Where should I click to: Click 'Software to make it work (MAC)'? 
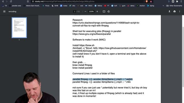click(x=89, y=40)
